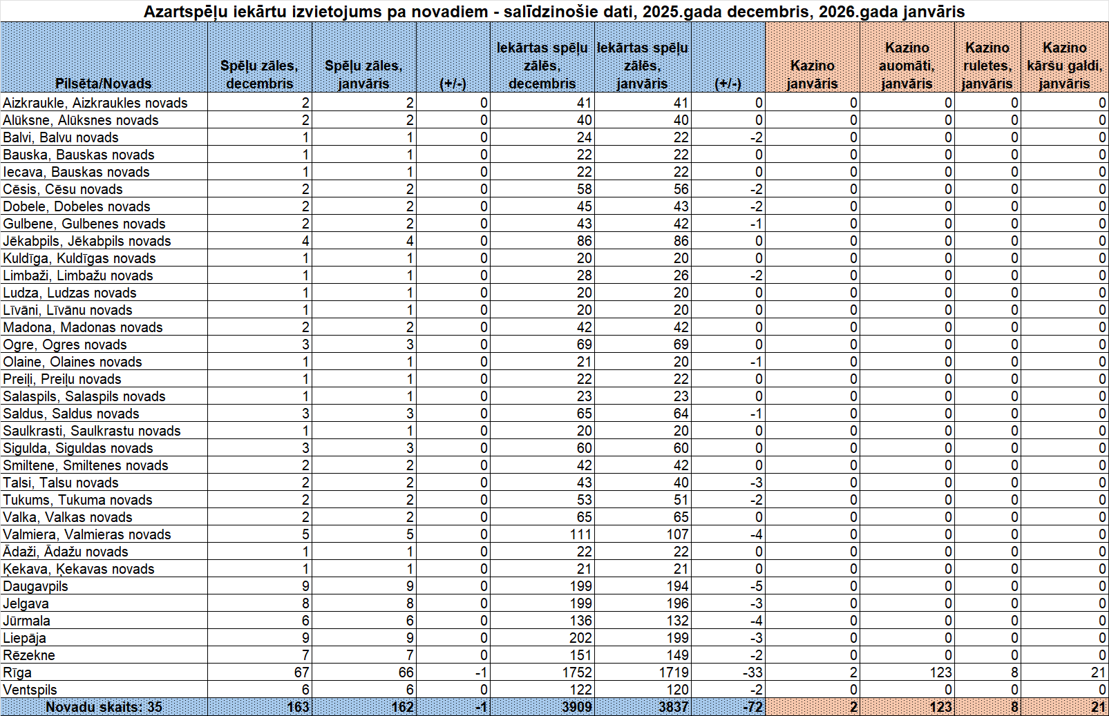The width and height of the screenshot is (1109, 716).
Task: Select the 'Spēļu zāles, decembris' header cell
Action: (259, 75)
